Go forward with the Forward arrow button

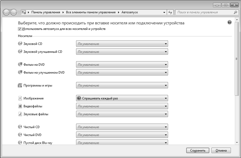click(13, 12)
